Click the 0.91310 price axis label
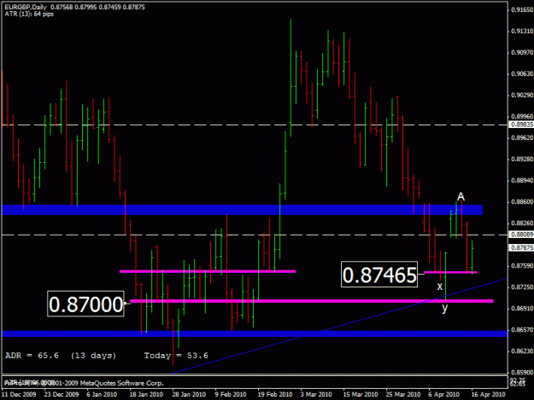The width and height of the screenshot is (534, 400). click(x=522, y=31)
